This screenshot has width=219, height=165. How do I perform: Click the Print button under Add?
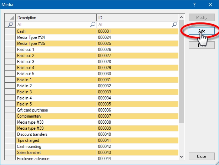202,45
